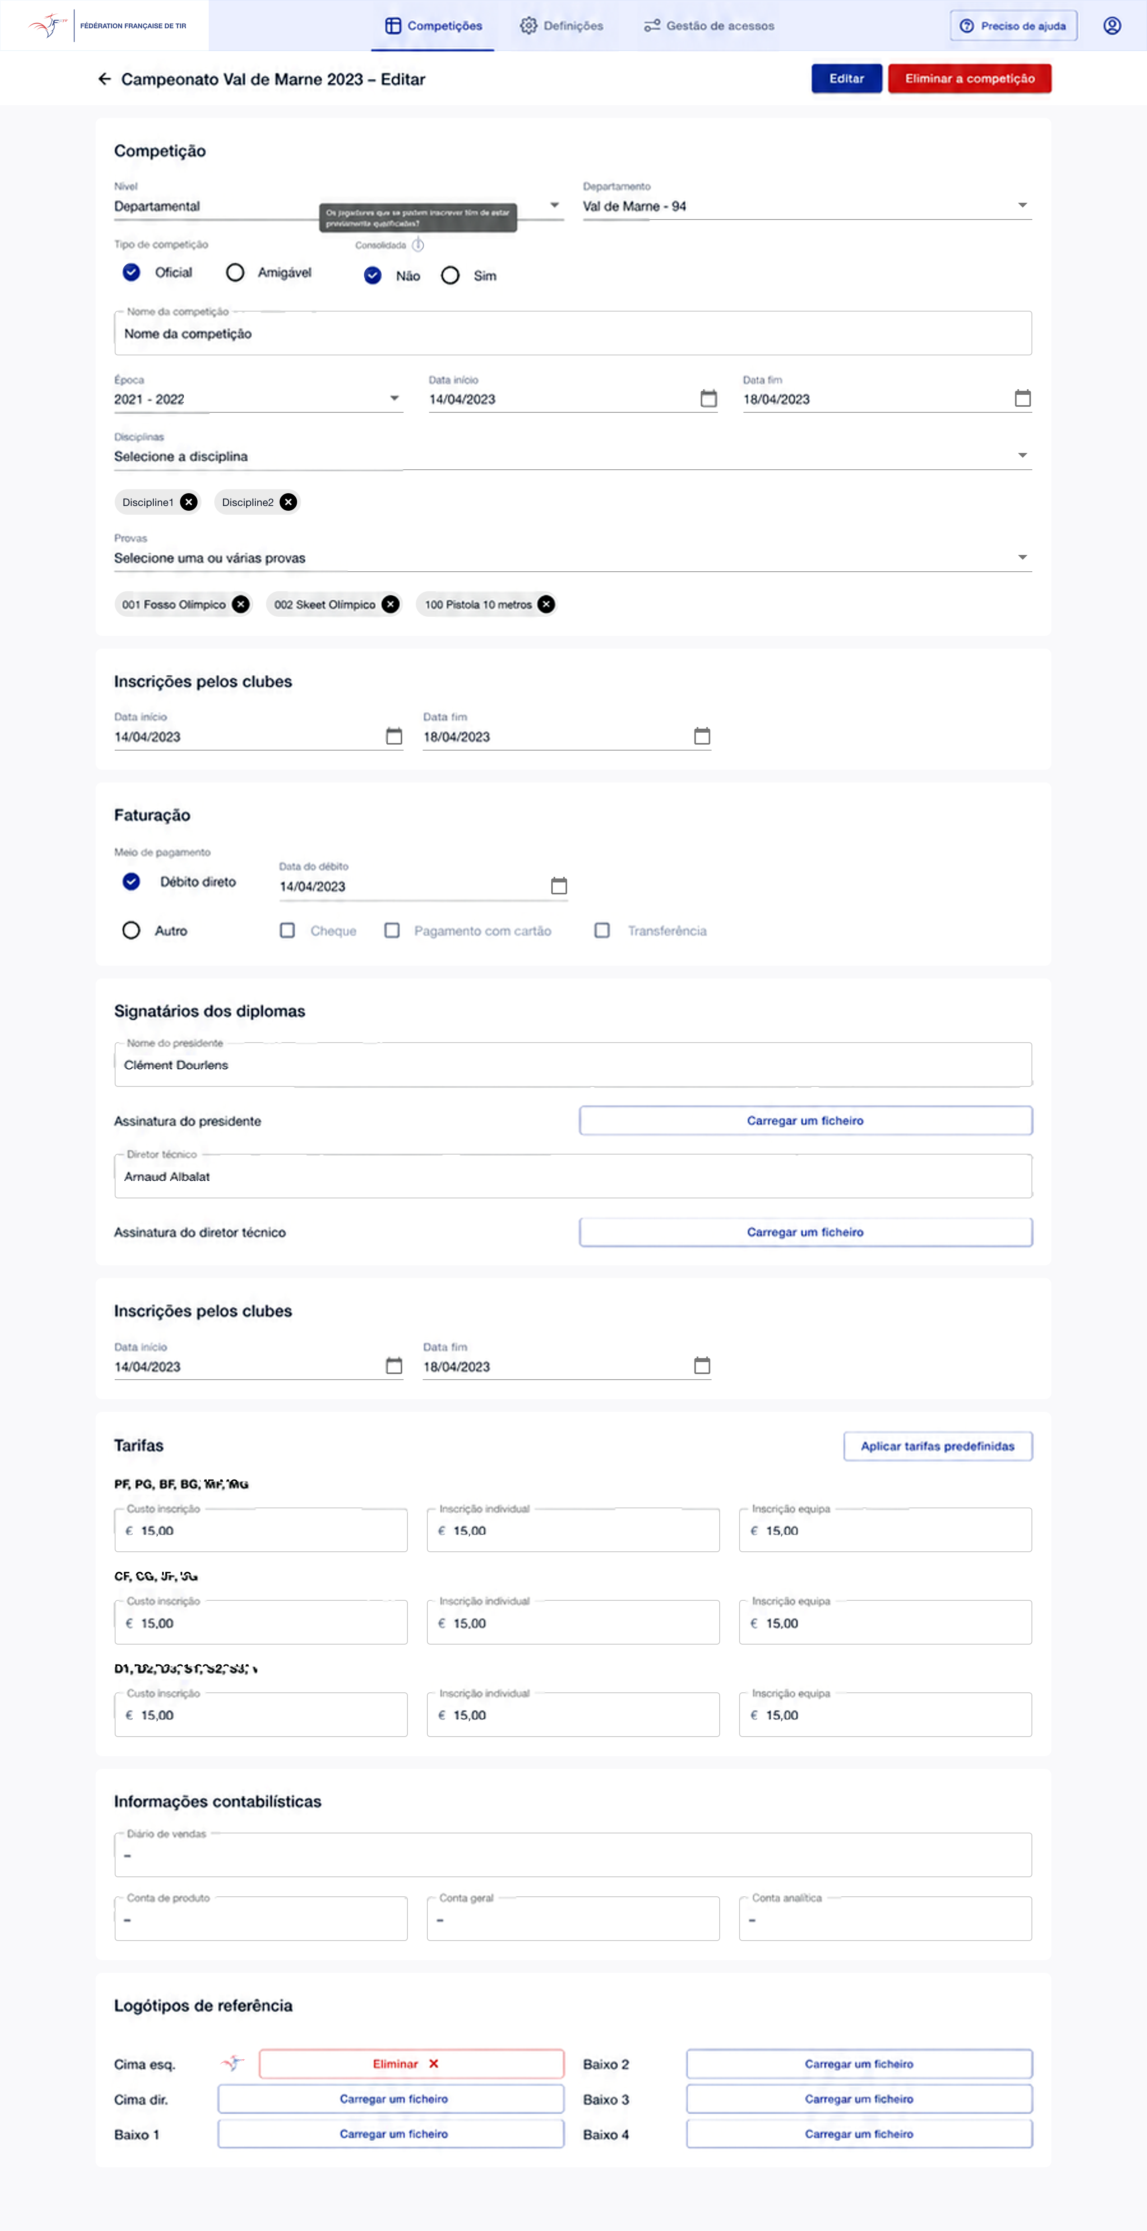Screen dimensions: 1147x2231
Task: Select the Amigável competition type
Action: point(235,273)
